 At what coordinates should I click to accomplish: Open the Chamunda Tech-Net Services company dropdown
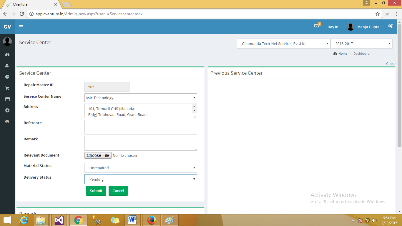pyautogui.click(x=284, y=44)
